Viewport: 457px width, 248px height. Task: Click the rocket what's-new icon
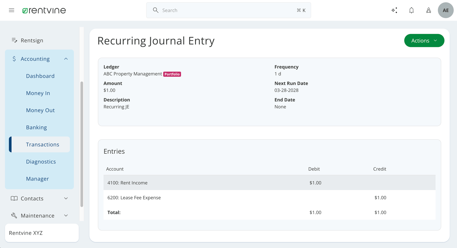[429, 10]
